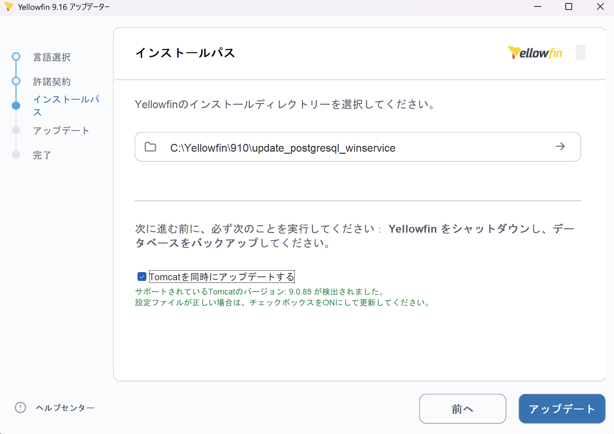Click the arrow icon beside install path
Screen dimensions: 614x434
[x=560, y=147]
